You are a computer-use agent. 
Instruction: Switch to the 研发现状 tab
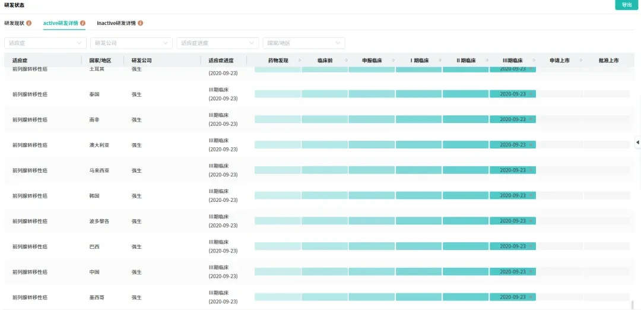coord(14,23)
